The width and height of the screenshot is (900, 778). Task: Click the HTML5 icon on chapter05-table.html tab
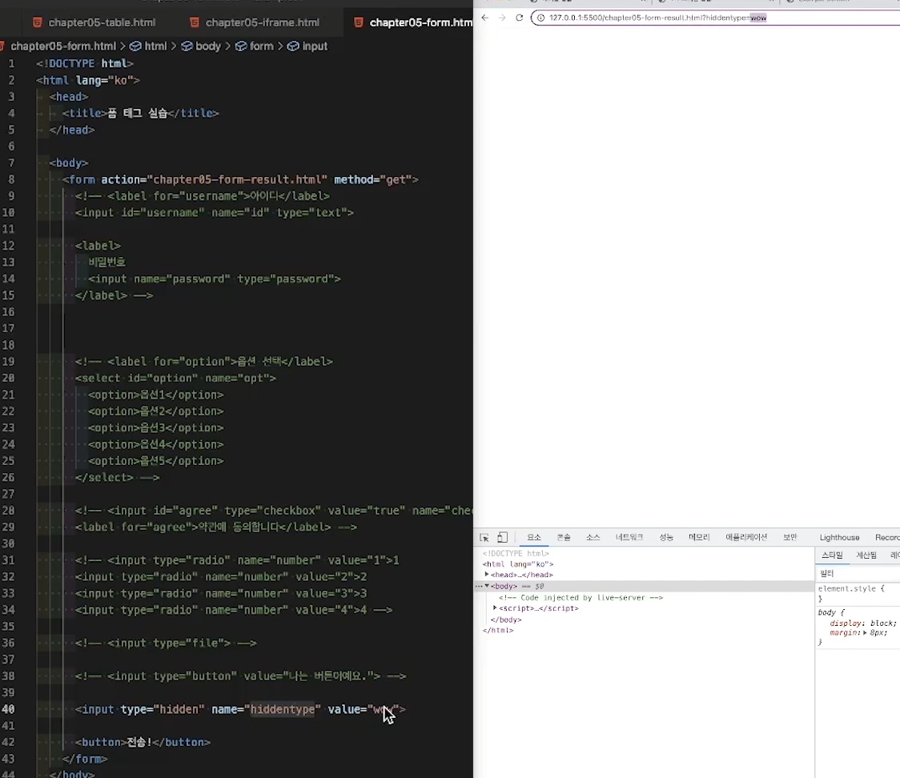[38, 22]
